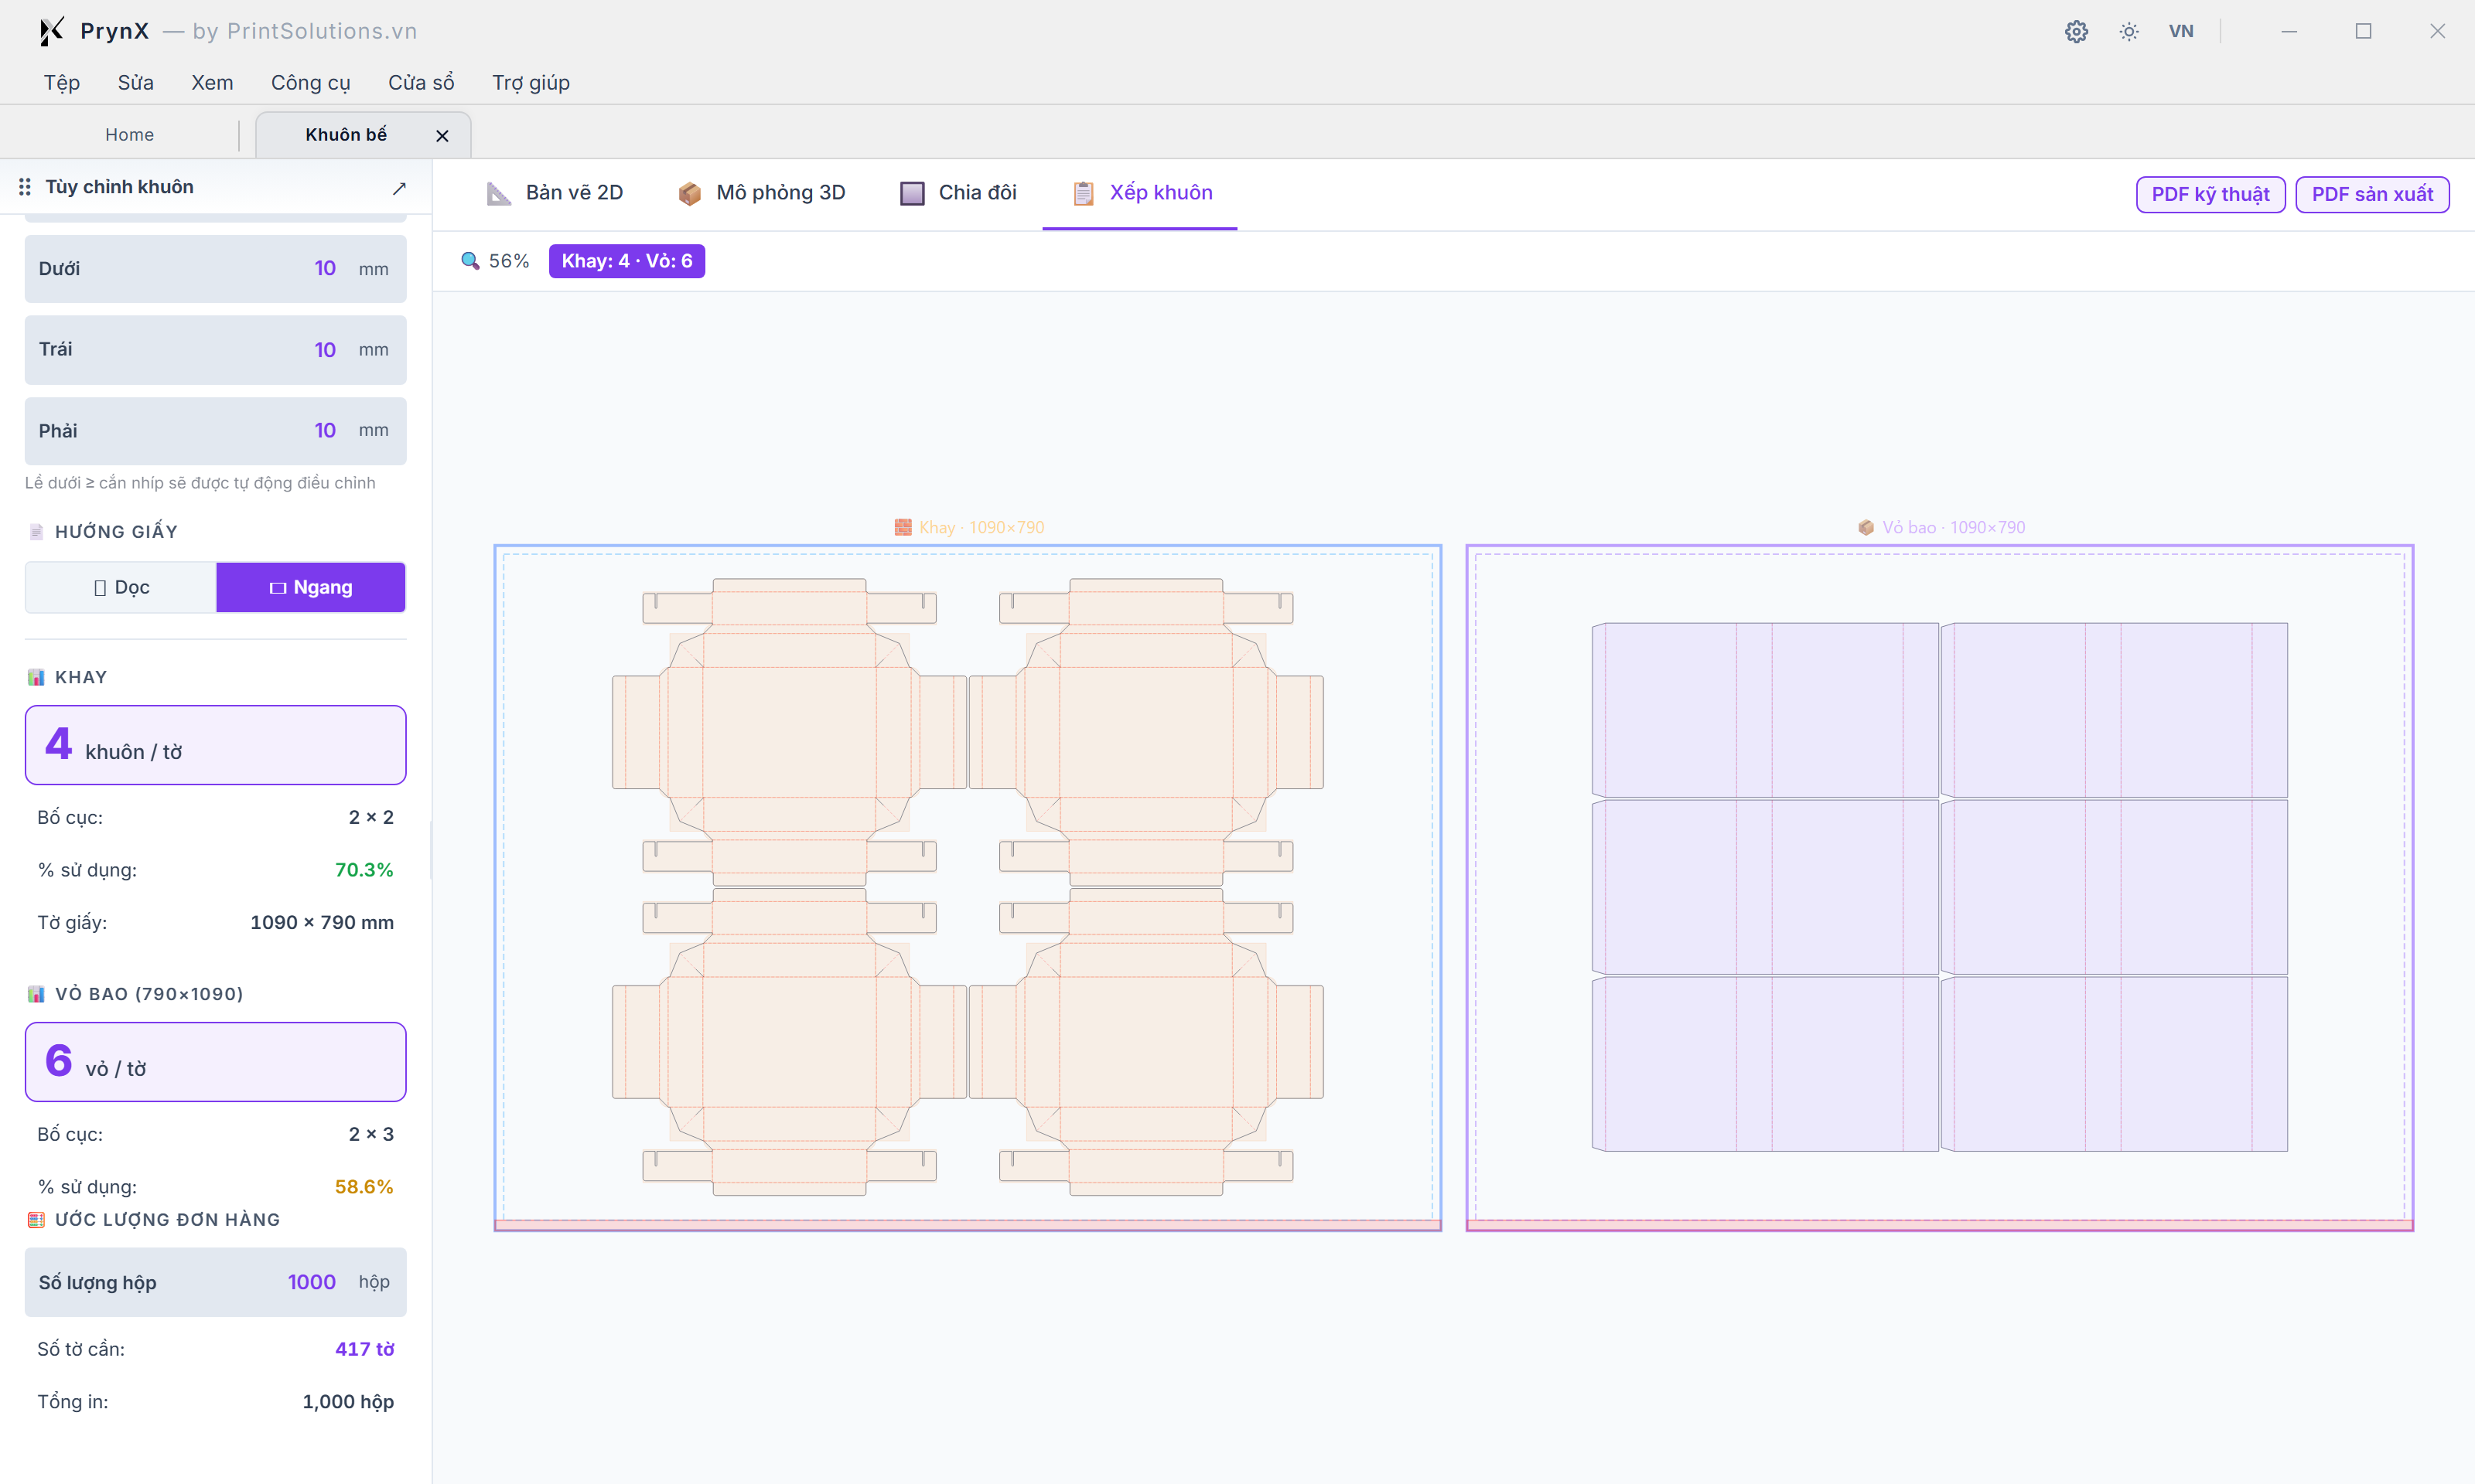Open the Sửa menu
This screenshot has width=2475, height=1484.
[x=136, y=82]
